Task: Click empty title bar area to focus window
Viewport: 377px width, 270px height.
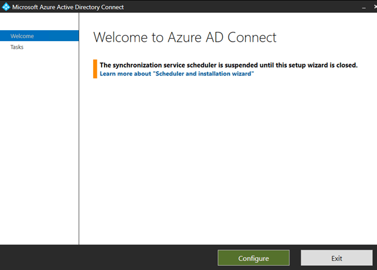Action: [x=242, y=7]
